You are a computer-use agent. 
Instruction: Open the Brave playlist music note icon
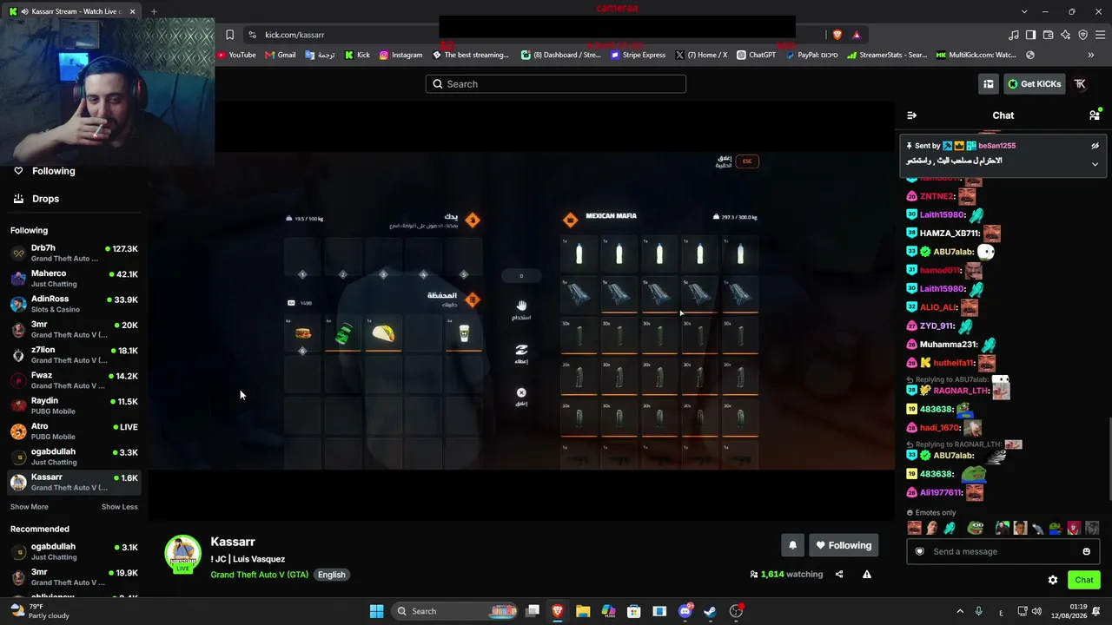[1014, 35]
